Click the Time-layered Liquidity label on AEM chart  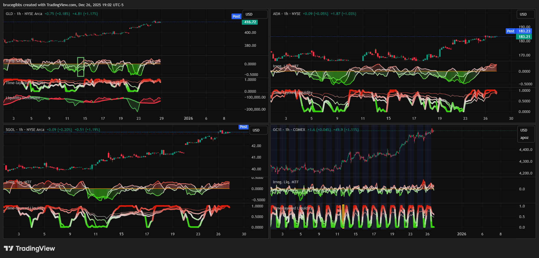point(293,93)
